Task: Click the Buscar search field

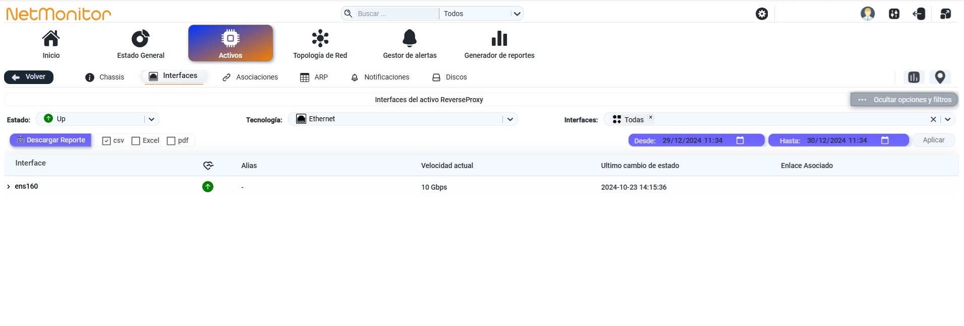Action: [x=396, y=14]
